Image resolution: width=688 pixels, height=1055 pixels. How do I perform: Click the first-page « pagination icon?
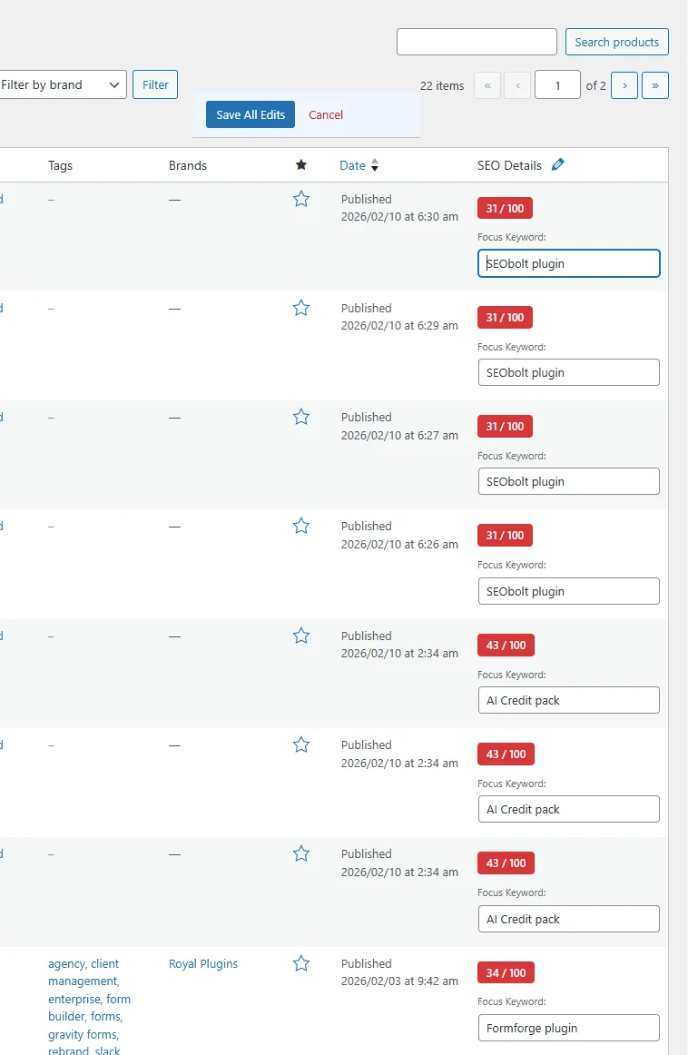487,84
